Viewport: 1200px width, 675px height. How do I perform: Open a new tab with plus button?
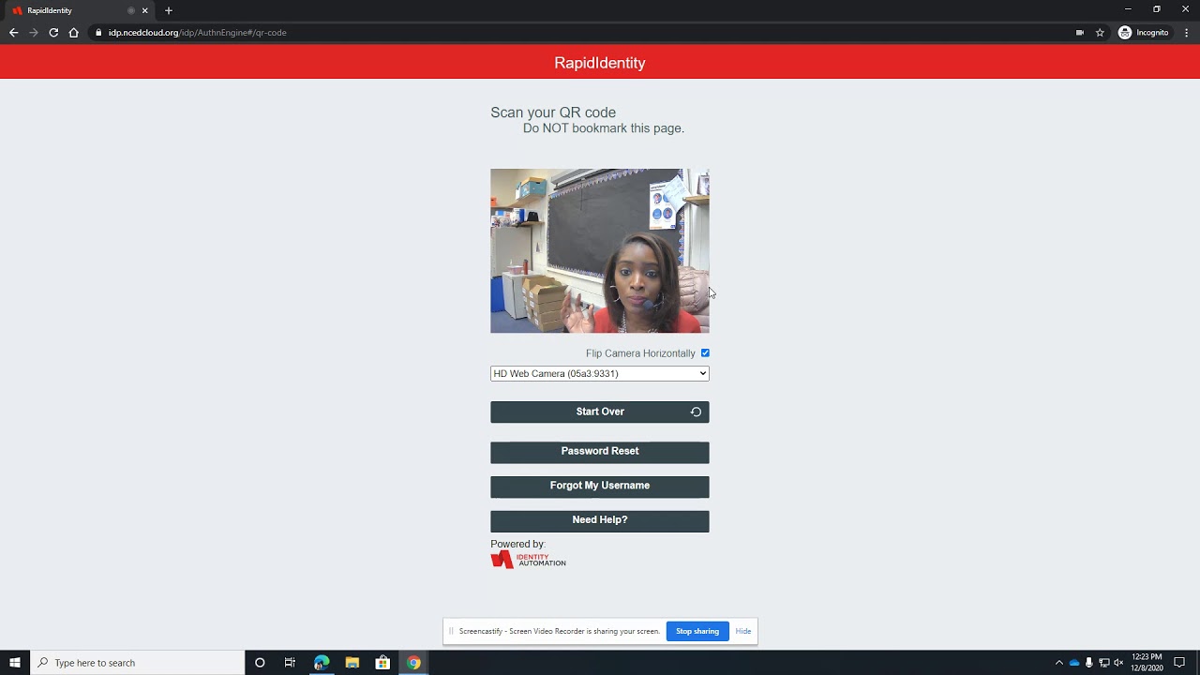pos(169,10)
